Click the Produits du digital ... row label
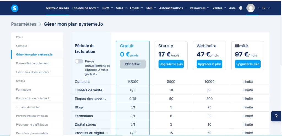The image size is (282, 136). 91,133
